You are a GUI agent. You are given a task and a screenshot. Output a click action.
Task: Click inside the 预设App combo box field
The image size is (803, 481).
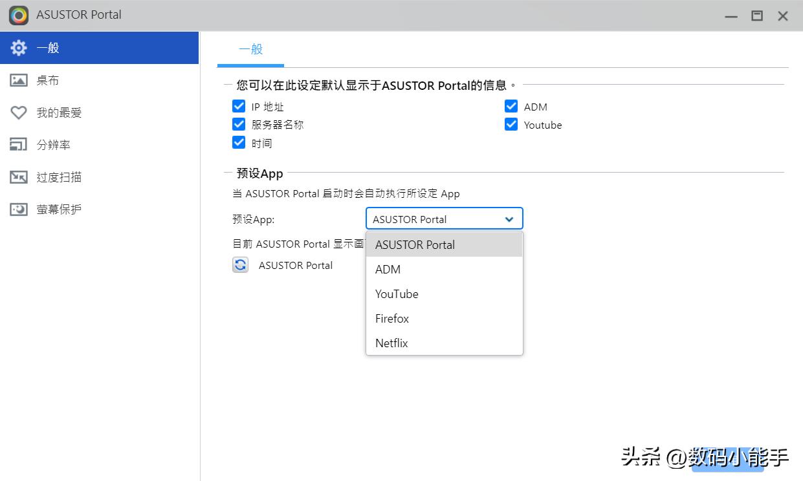[427, 219]
